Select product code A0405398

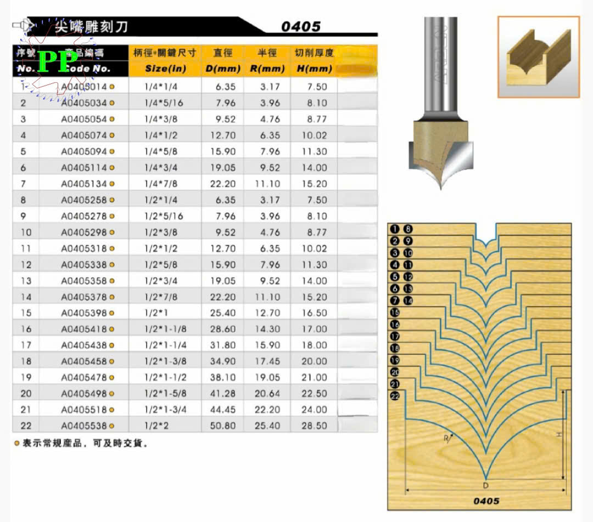click(84, 313)
